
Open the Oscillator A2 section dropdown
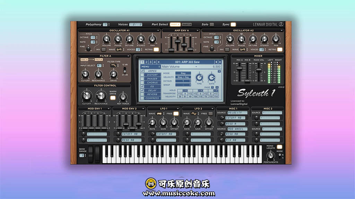coord(282,30)
